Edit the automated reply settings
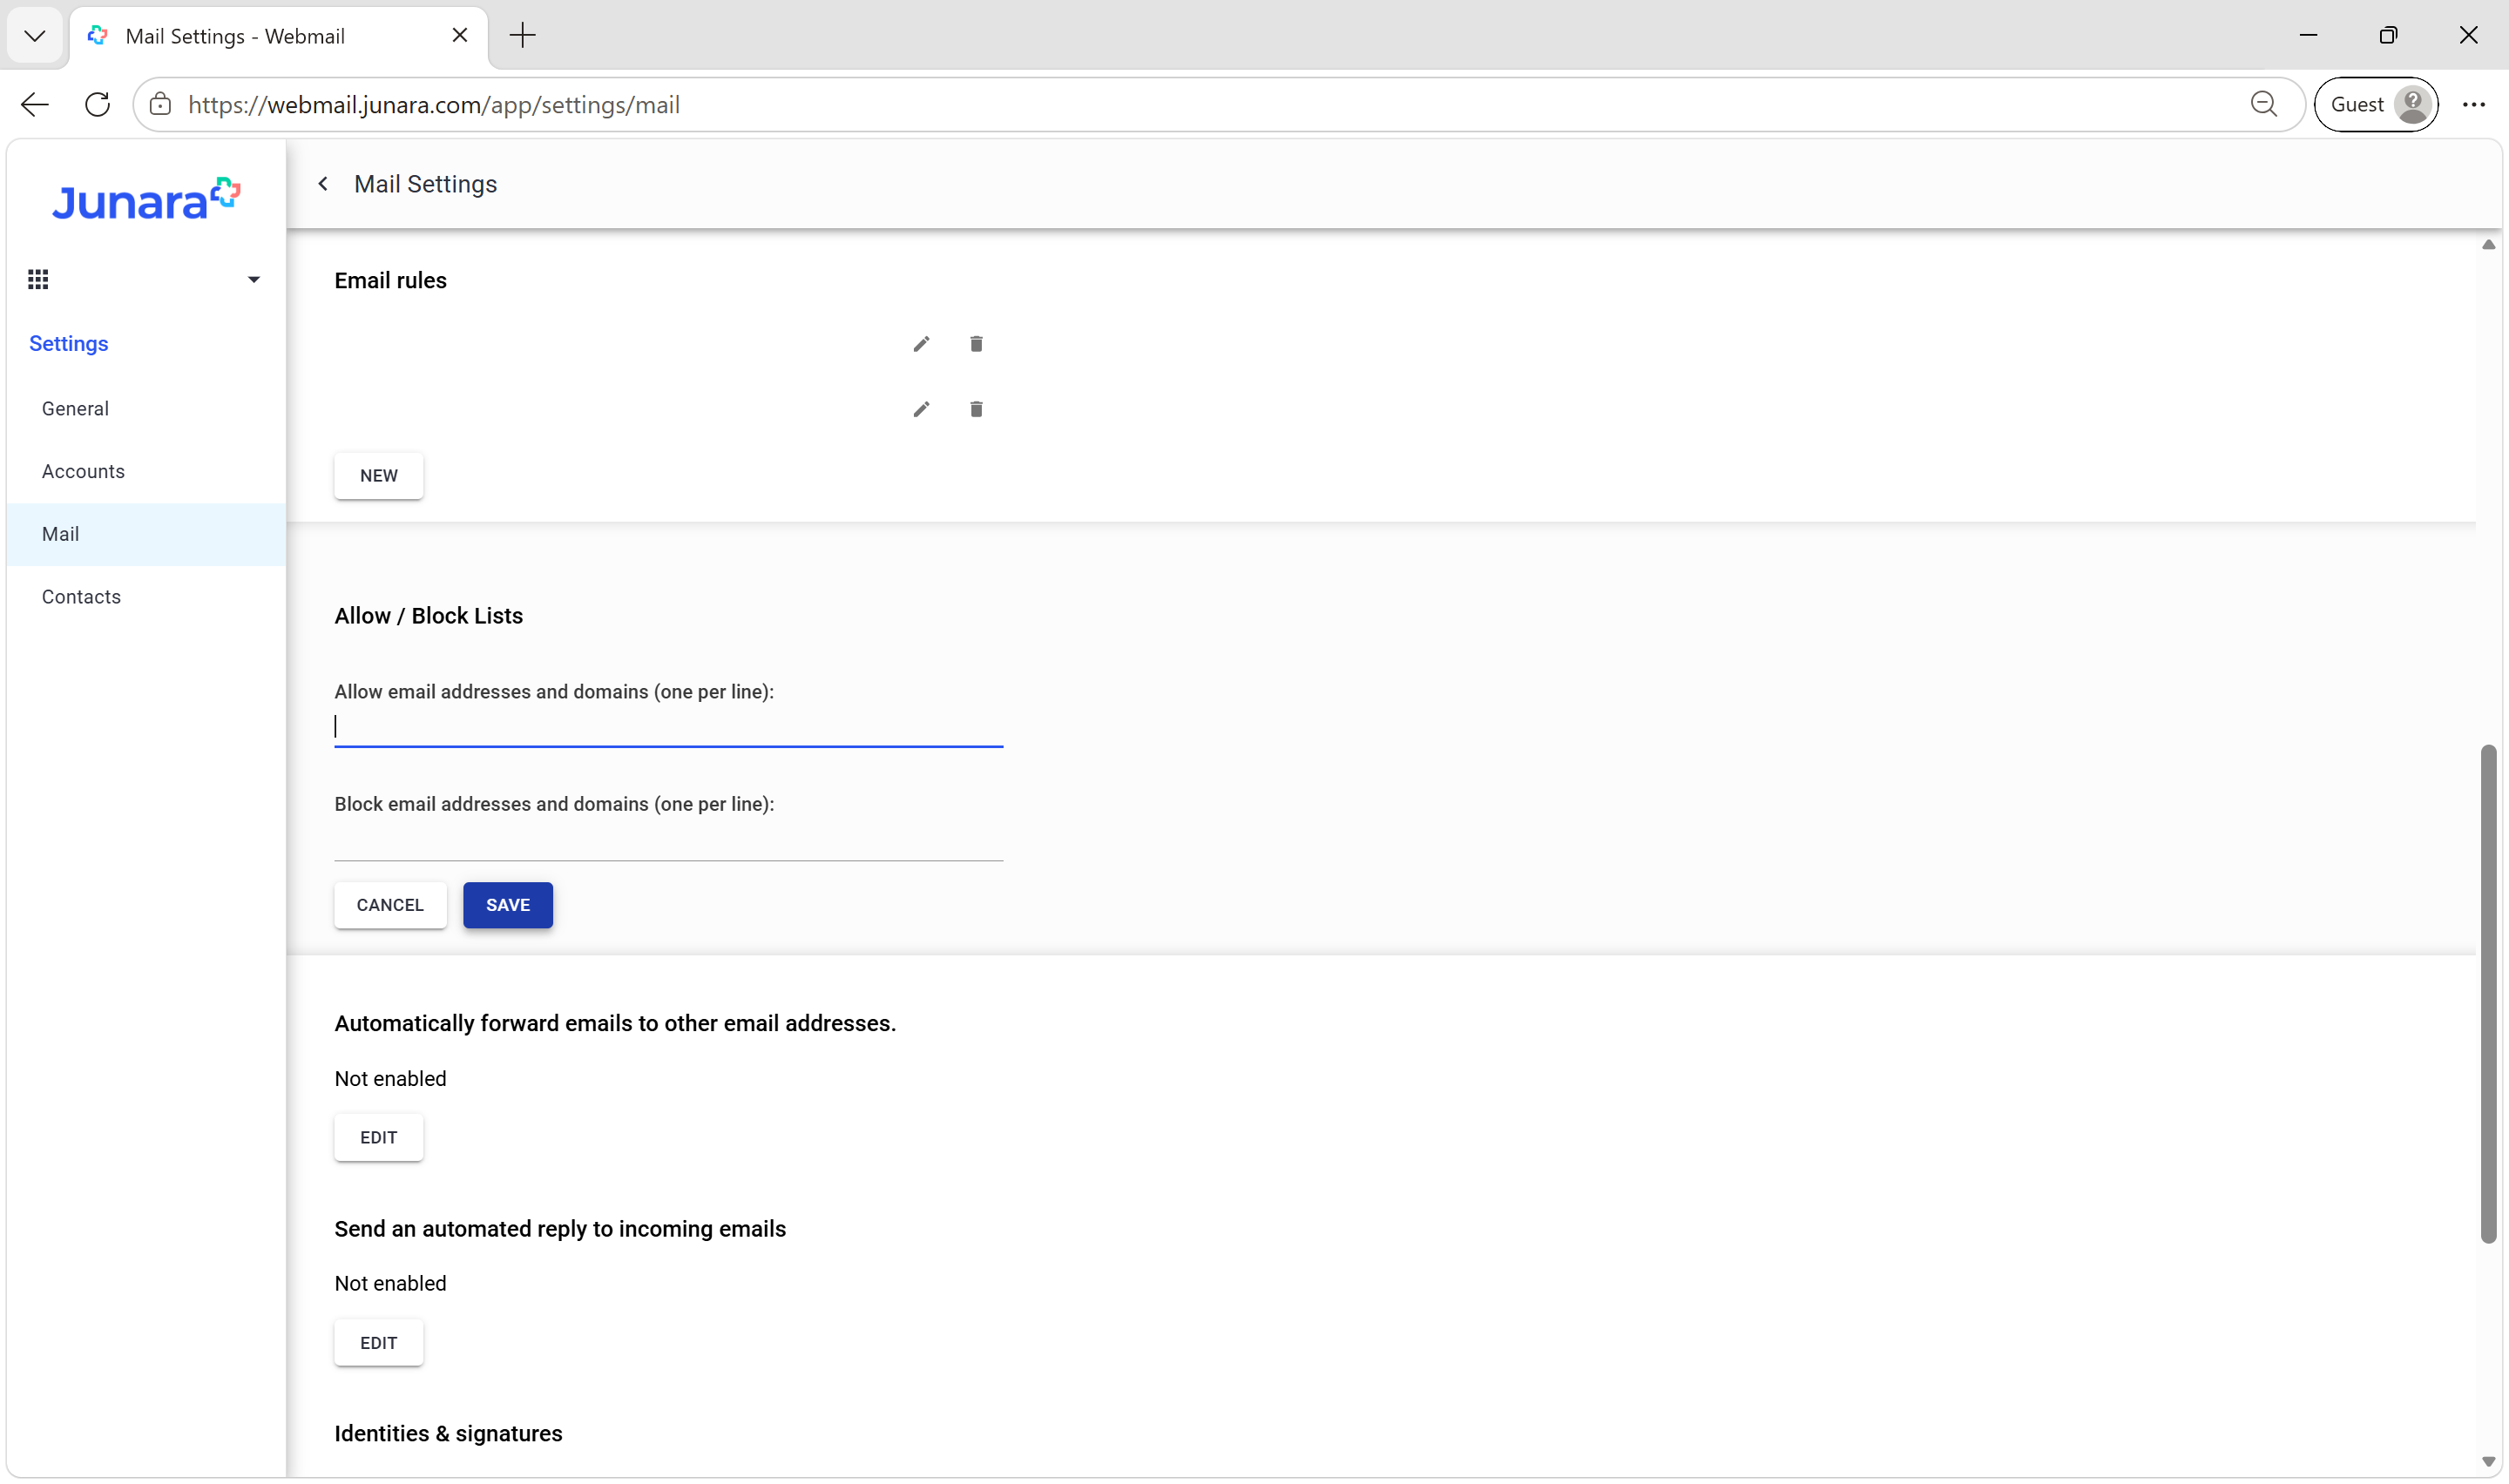The image size is (2509, 1484). tap(379, 1343)
